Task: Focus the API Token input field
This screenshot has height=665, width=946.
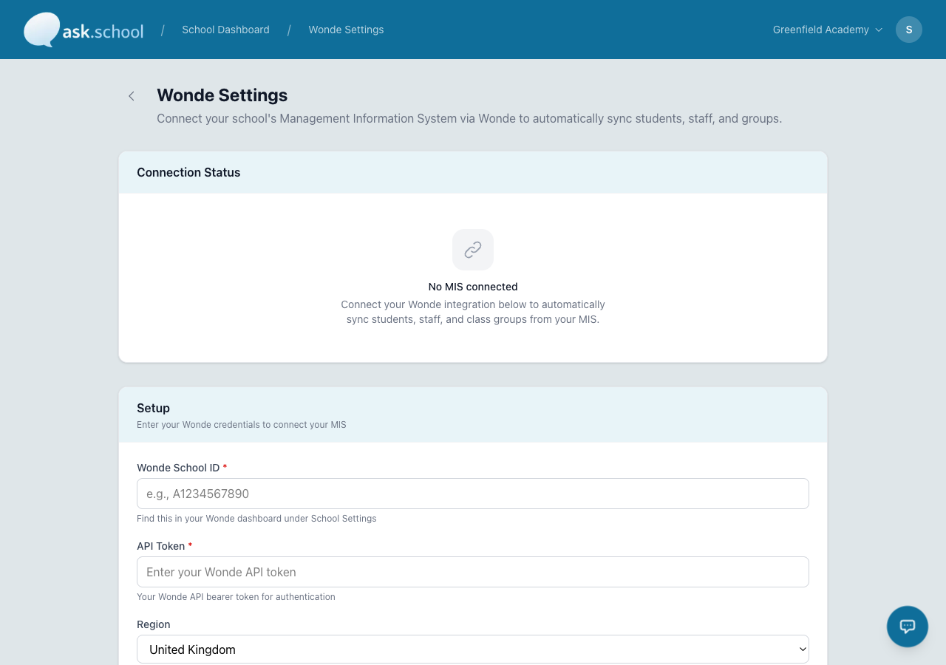Action: tap(473, 572)
